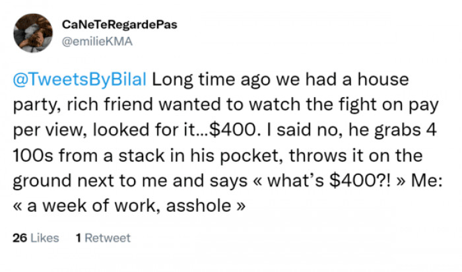Open the @TweetsByBilal mention link

click(x=81, y=81)
